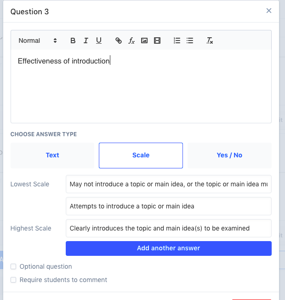Viewport: 285px width, 300px height.
Task: Enable the Optional question checkbox
Action: pyautogui.click(x=13, y=266)
